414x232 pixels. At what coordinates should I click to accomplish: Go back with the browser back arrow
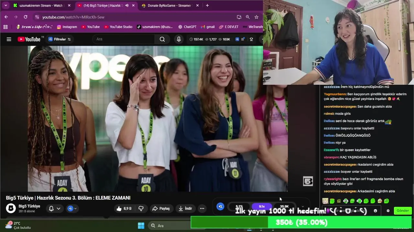(x=6, y=17)
